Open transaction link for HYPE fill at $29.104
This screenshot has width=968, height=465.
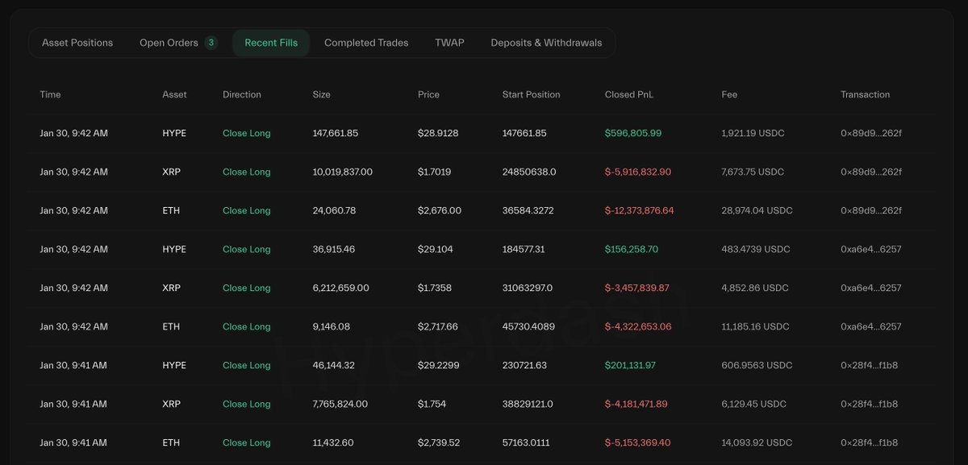[870, 249]
